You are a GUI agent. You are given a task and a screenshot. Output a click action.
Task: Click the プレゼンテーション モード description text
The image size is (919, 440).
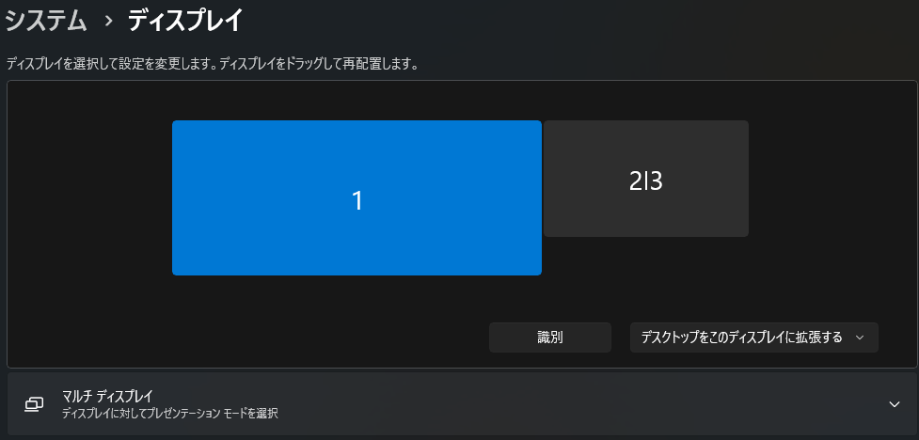(x=169, y=413)
